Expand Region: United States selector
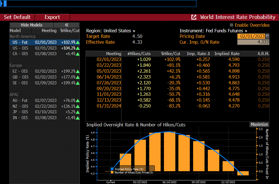Screen dimensions: 279x184 click(x=111, y=31)
